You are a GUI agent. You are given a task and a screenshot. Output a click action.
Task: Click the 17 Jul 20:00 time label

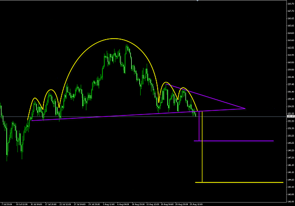click(x=51, y=204)
